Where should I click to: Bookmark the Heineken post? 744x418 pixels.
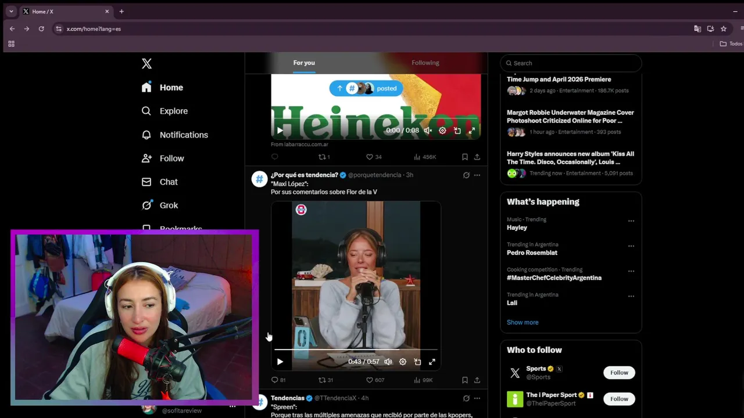[464, 157]
